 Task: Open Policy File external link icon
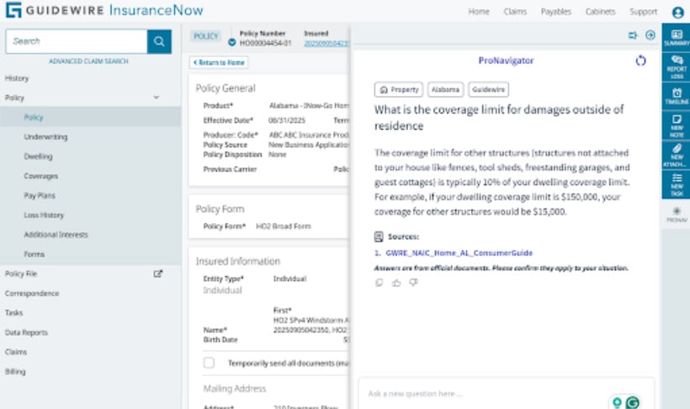[x=158, y=274]
